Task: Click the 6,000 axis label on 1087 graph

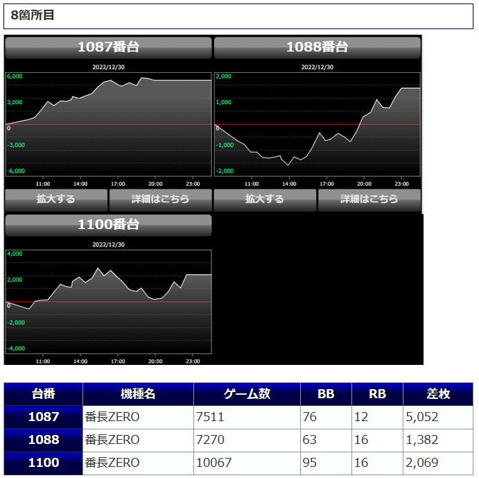Action: [x=15, y=76]
